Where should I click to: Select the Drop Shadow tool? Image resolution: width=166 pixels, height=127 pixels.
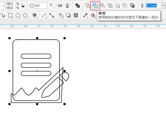68,16
